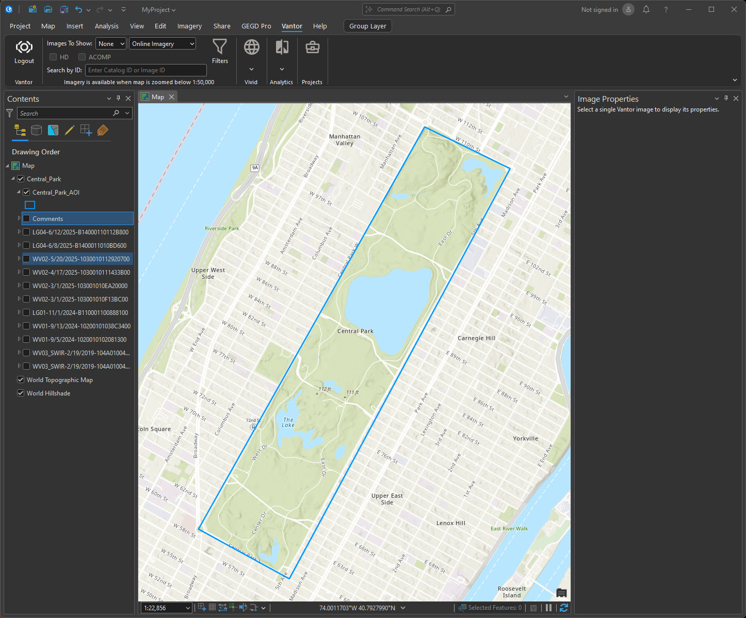Turn off World Hillshade layer visibility
The width and height of the screenshot is (746, 618).
pyautogui.click(x=21, y=393)
